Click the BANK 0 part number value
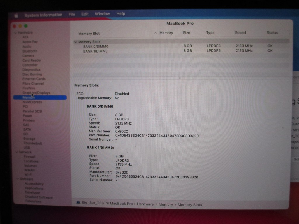Image resolution: width=299 pixels, height=224 pixels. [157, 136]
